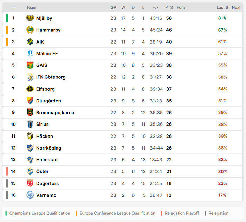Click the Djurgården club crest
The width and height of the screenshot is (246, 222).
[30, 101]
